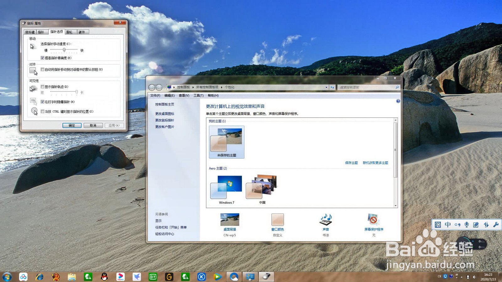The width and height of the screenshot is (502, 282).
Task: Launch Youku from the taskbar
Action: click(x=120, y=277)
